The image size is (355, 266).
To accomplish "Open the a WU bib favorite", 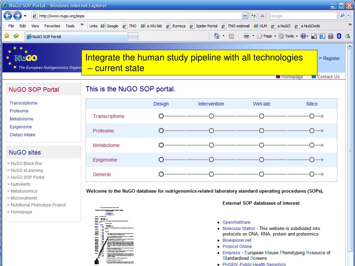I will tap(151, 26).
